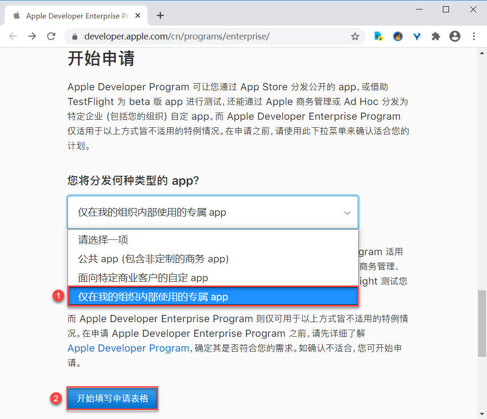Click the 开始申请 heading

(x=101, y=58)
